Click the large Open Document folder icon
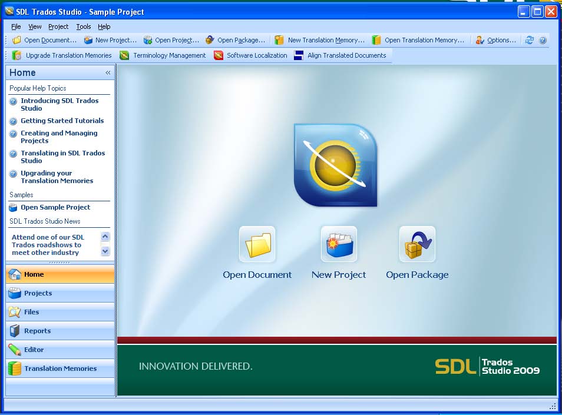Viewport: 562px width, 415px height. [257, 244]
